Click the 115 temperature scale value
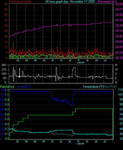 [120, 90]
